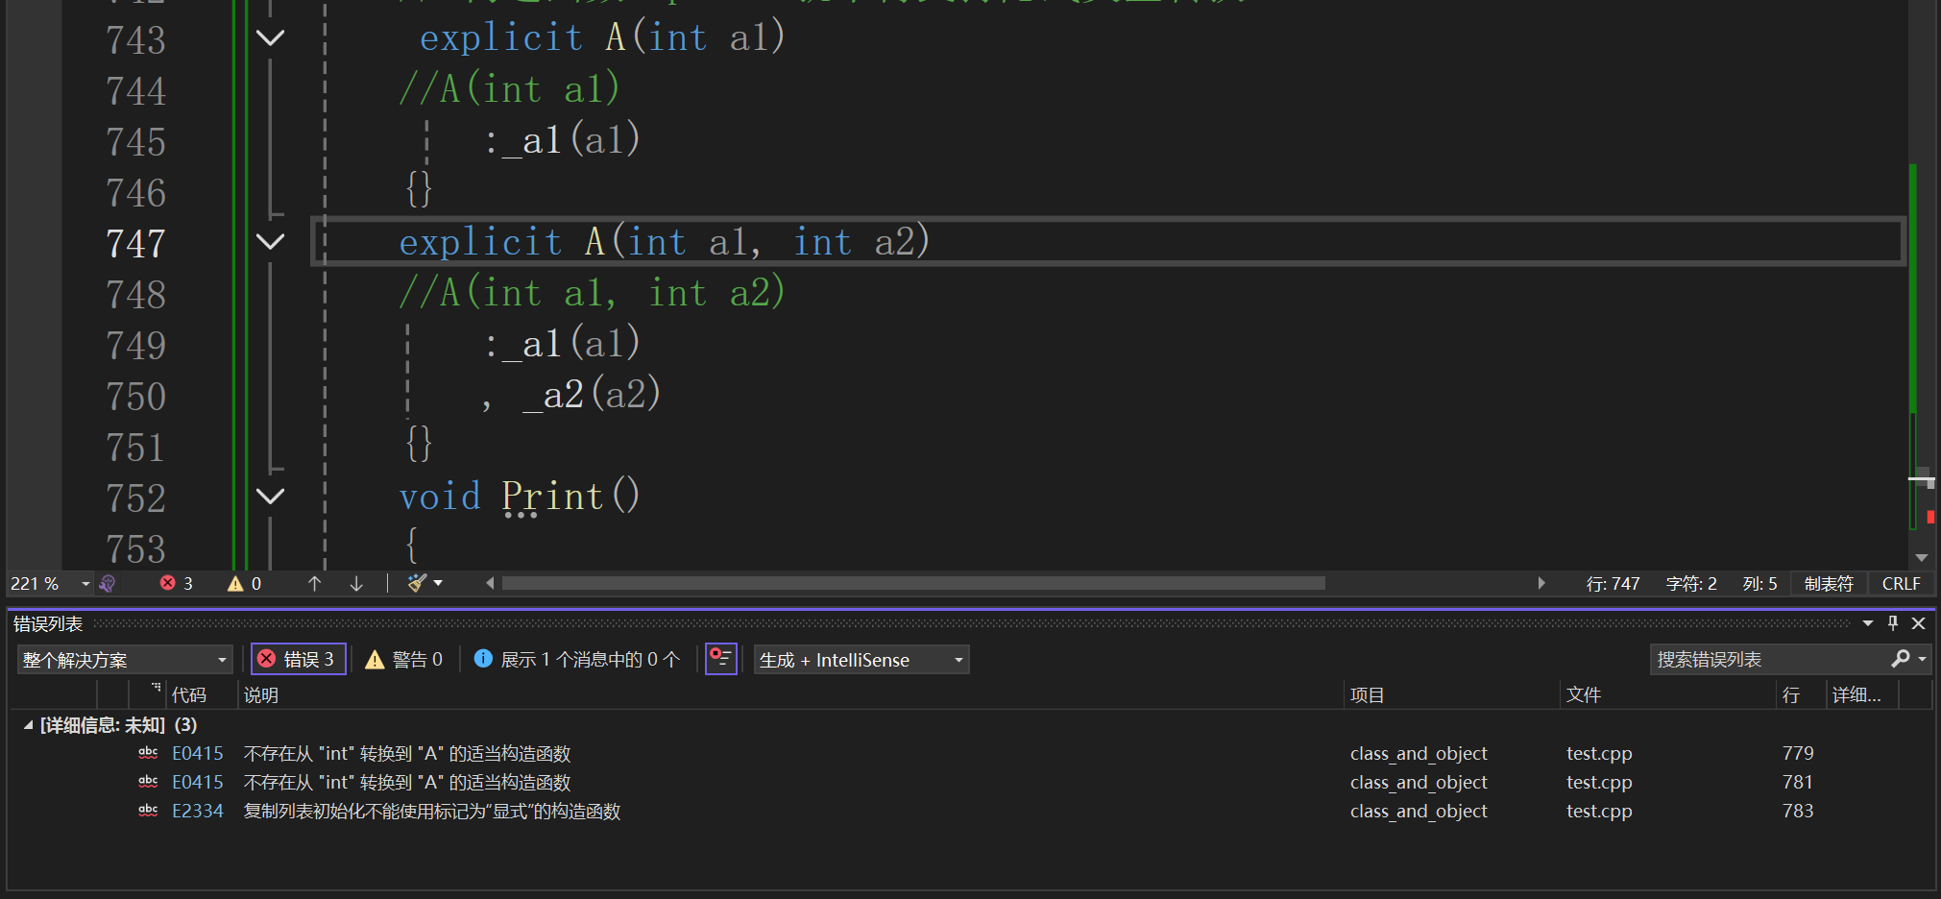Open the E0415 code link for line 779
Image resolution: width=1941 pixels, height=899 pixels.
pos(197,754)
